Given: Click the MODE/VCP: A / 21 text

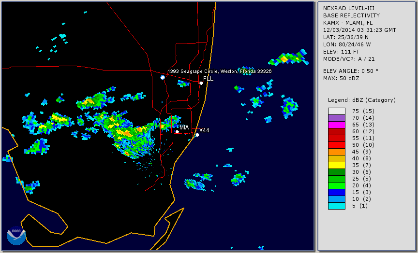Looking at the screenshot, I should (349, 59).
